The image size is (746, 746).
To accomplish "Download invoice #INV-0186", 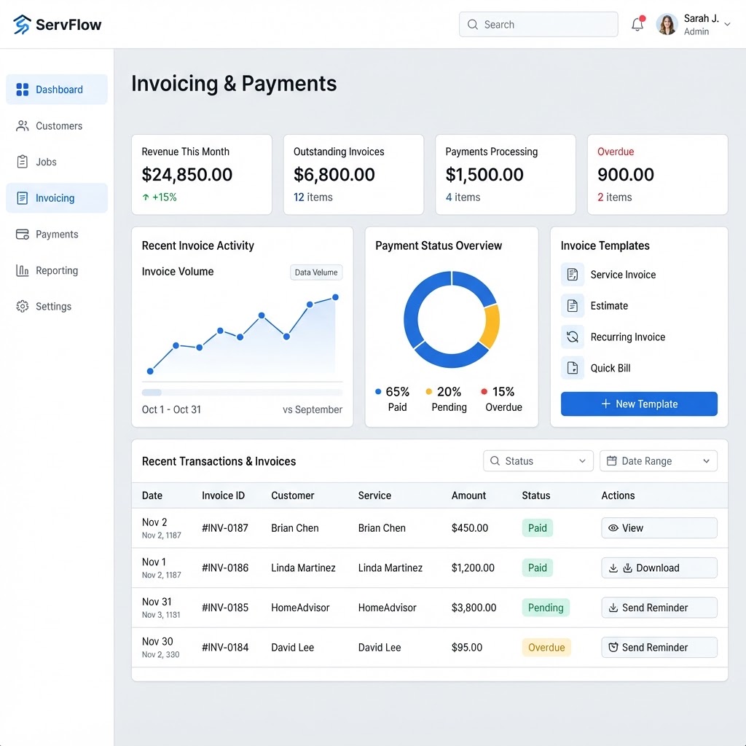I will pyautogui.click(x=659, y=568).
